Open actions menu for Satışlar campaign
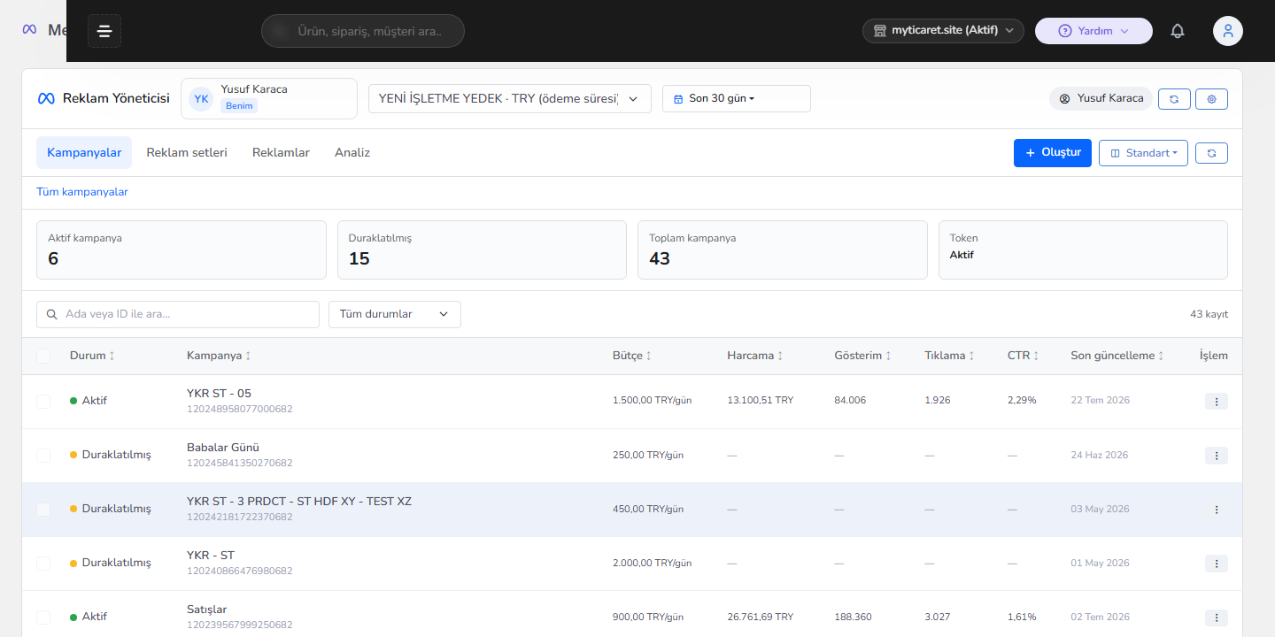 [1217, 618]
